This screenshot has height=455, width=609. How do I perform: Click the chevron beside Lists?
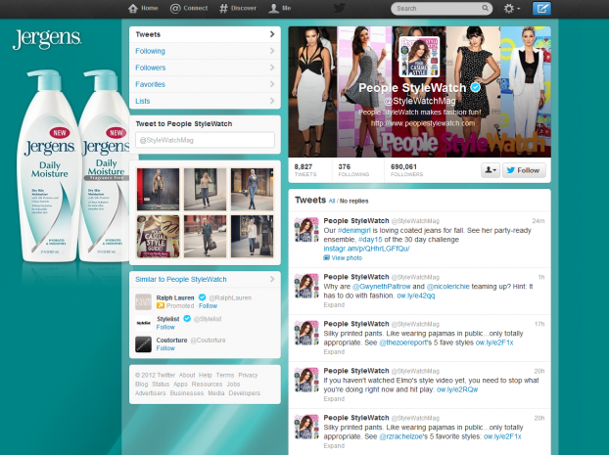pos(272,101)
